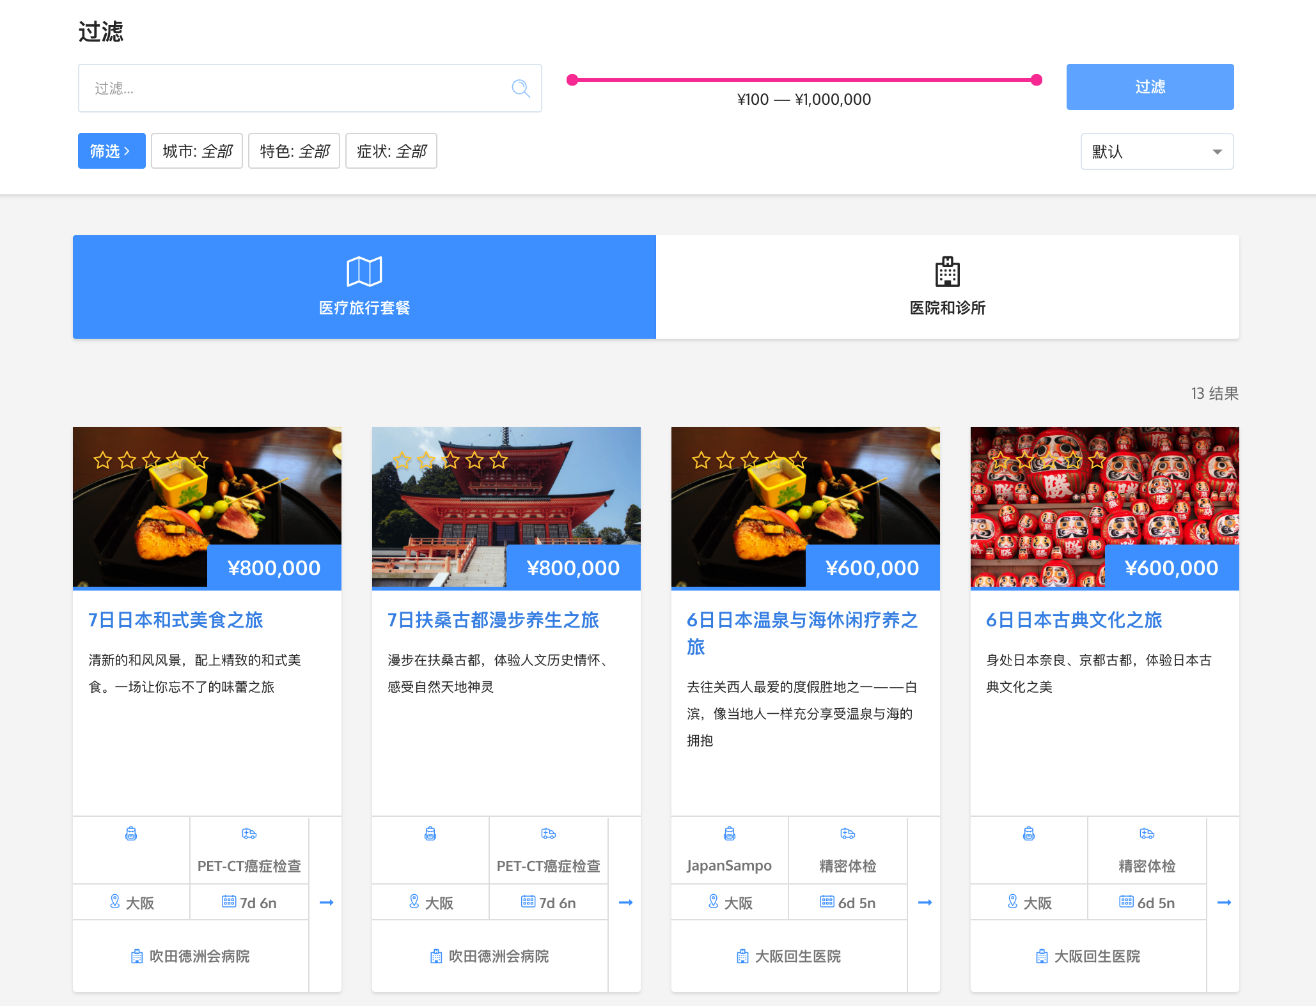Click backpack icon above JapanSampo
Screen dimensions: 1316x1006
pyautogui.click(x=730, y=833)
